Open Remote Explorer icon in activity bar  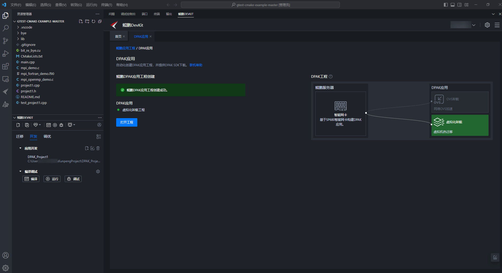pos(6,79)
